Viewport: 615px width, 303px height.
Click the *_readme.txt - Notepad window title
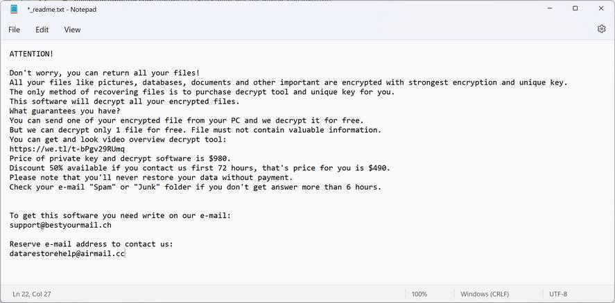pos(62,9)
